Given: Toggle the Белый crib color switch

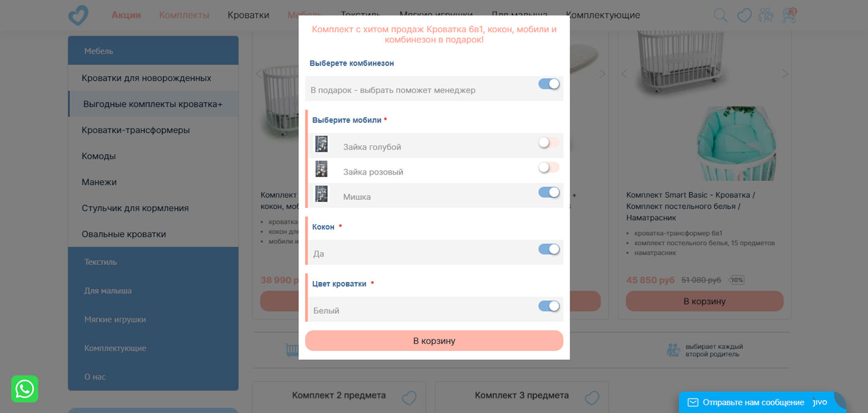Looking at the screenshot, I should pyautogui.click(x=549, y=306).
